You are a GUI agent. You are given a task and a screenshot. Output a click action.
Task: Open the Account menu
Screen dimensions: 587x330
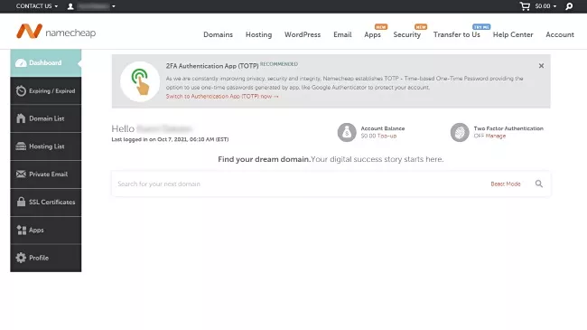(560, 34)
